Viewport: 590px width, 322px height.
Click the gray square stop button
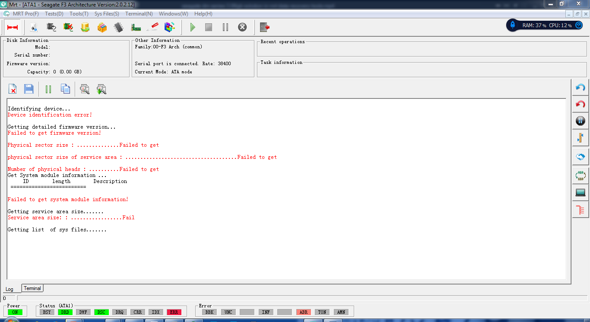tap(209, 27)
